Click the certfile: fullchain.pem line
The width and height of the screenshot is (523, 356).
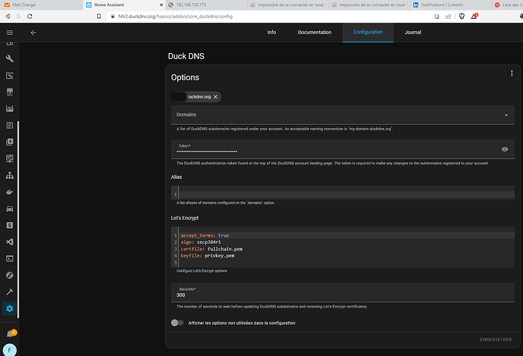(x=211, y=249)
